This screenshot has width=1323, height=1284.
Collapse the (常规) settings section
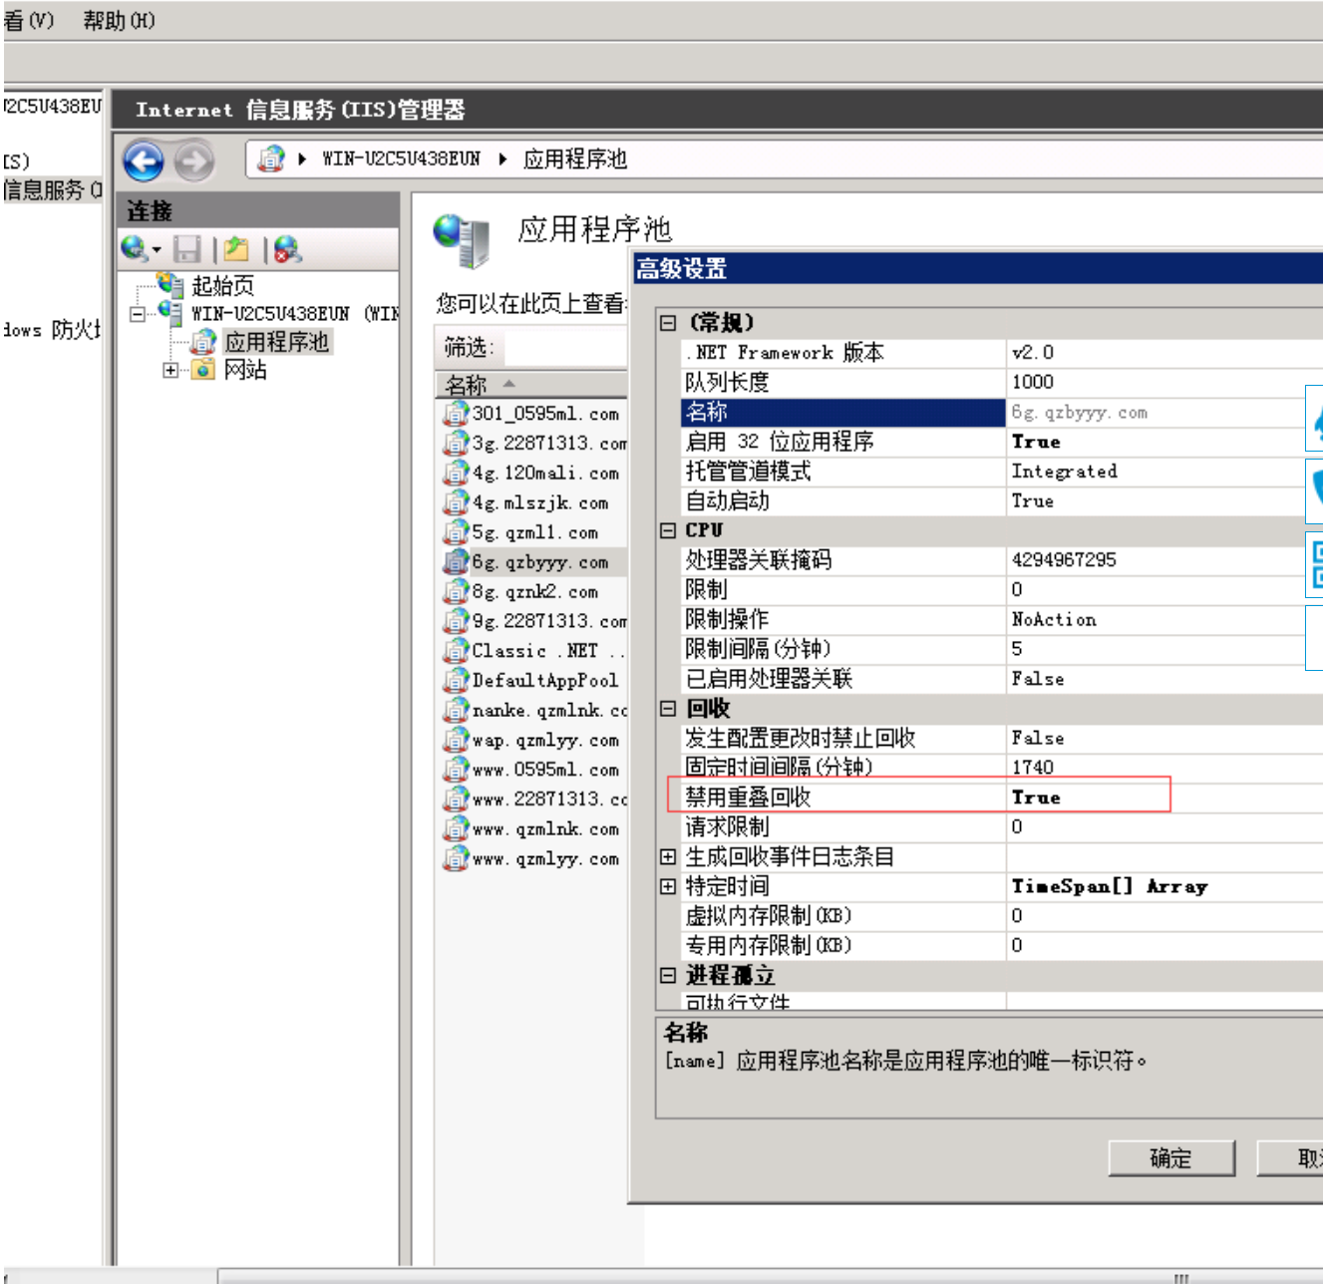pos(668,323)
